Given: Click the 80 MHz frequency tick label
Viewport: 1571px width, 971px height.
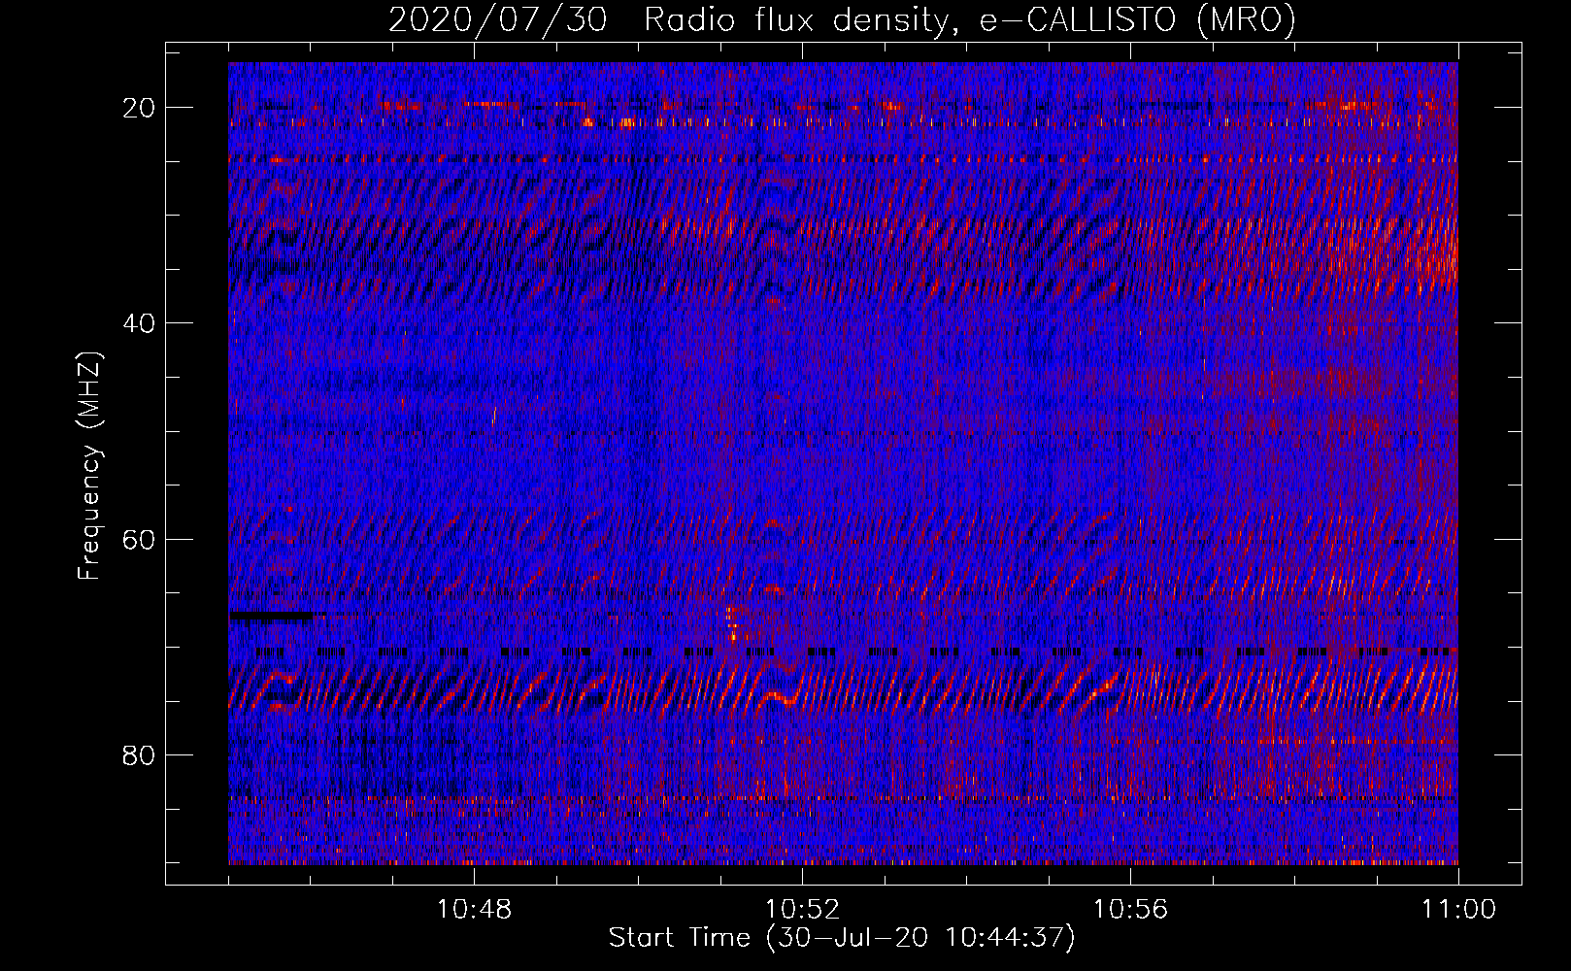Looking at the screenshot, I should point(140,754).
